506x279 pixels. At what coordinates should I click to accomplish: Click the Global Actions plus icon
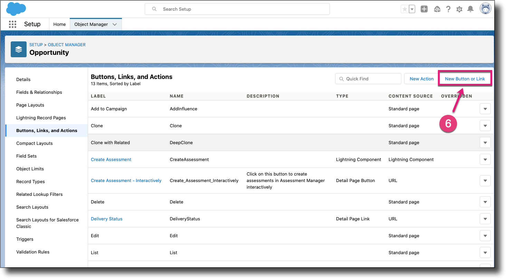[424, 9]
